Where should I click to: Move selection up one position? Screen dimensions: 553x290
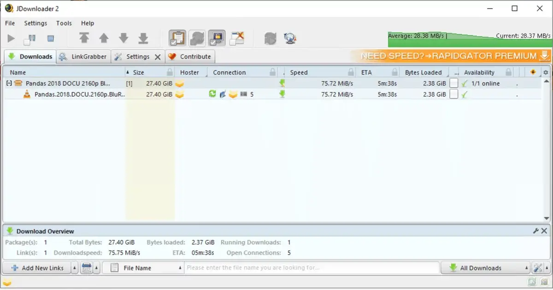[104, 38]
